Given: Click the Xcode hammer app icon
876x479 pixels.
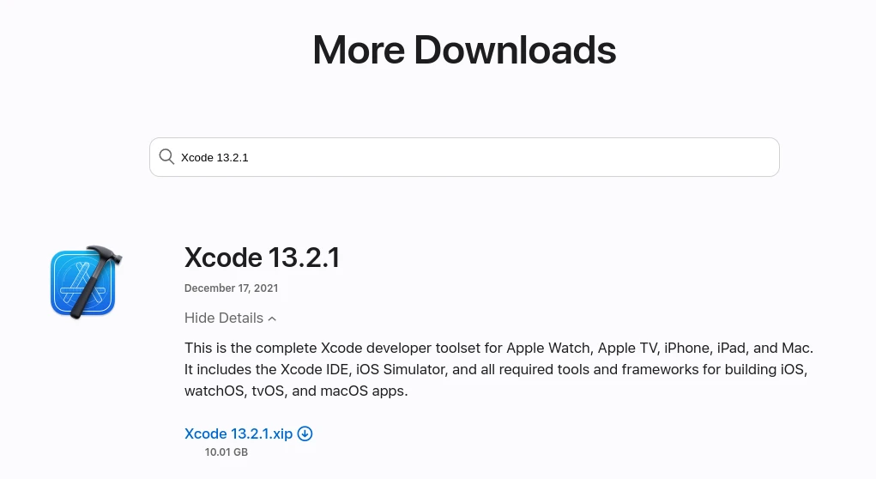Looking at the screenshot, I should point(85,282).
